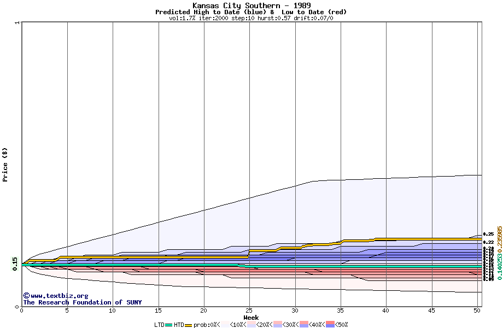Click the '0.25' right-edge price label
Screen dimensions: 503x328
pyautogui.click(x=488, y=235)
